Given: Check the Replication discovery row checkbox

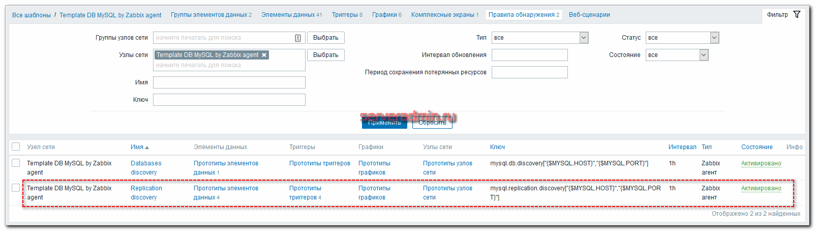Looking at the screenshot, I should [x=16, y=188].
